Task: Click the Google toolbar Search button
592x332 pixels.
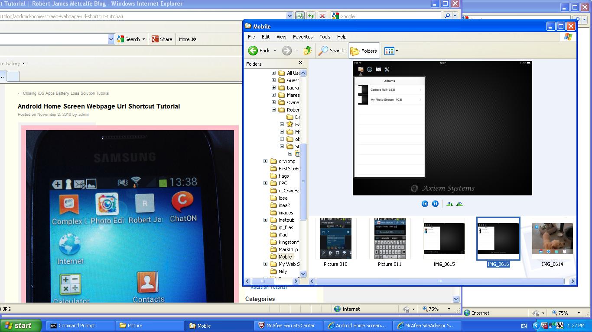Action: tap(129, 39)
